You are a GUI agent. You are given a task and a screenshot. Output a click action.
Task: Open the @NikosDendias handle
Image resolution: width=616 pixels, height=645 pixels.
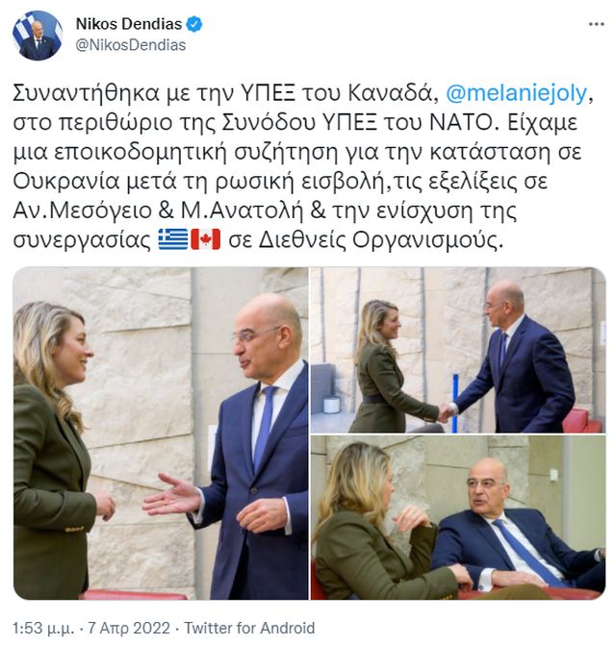(x=131, y=45)
